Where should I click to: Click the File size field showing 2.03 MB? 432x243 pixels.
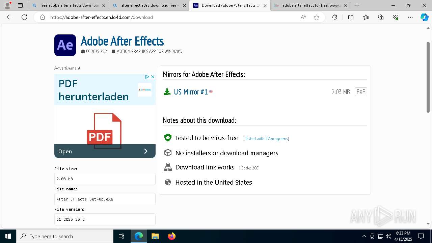pyautogui.click(x=105, y=179)
